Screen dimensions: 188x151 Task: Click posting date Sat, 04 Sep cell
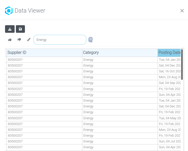[x=170, y=83]
